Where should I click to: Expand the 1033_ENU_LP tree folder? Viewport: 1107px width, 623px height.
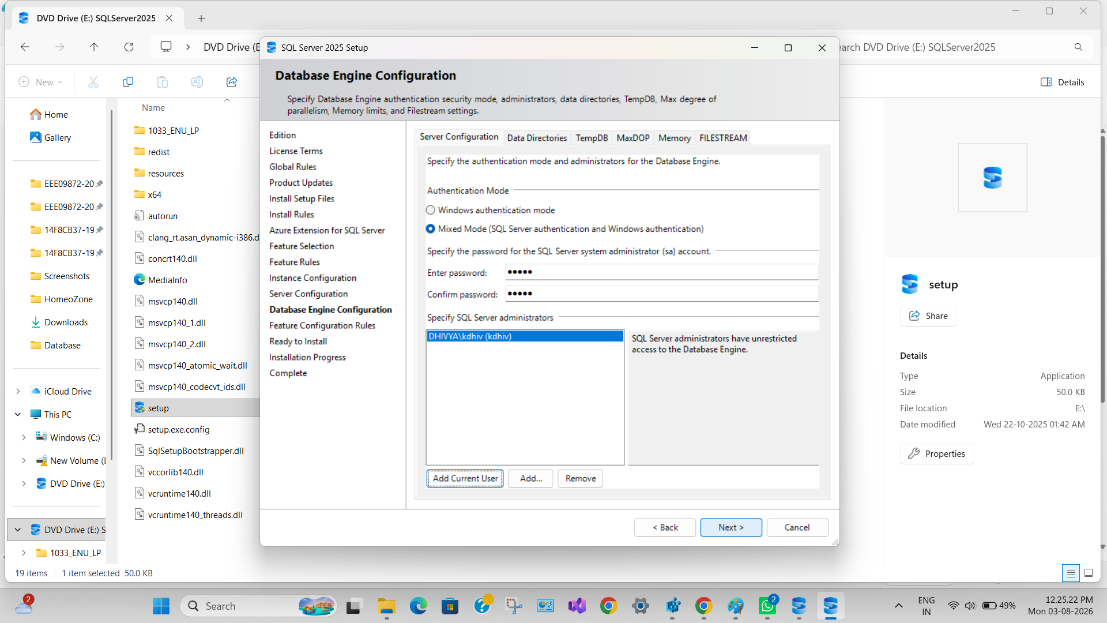[24, 553]
